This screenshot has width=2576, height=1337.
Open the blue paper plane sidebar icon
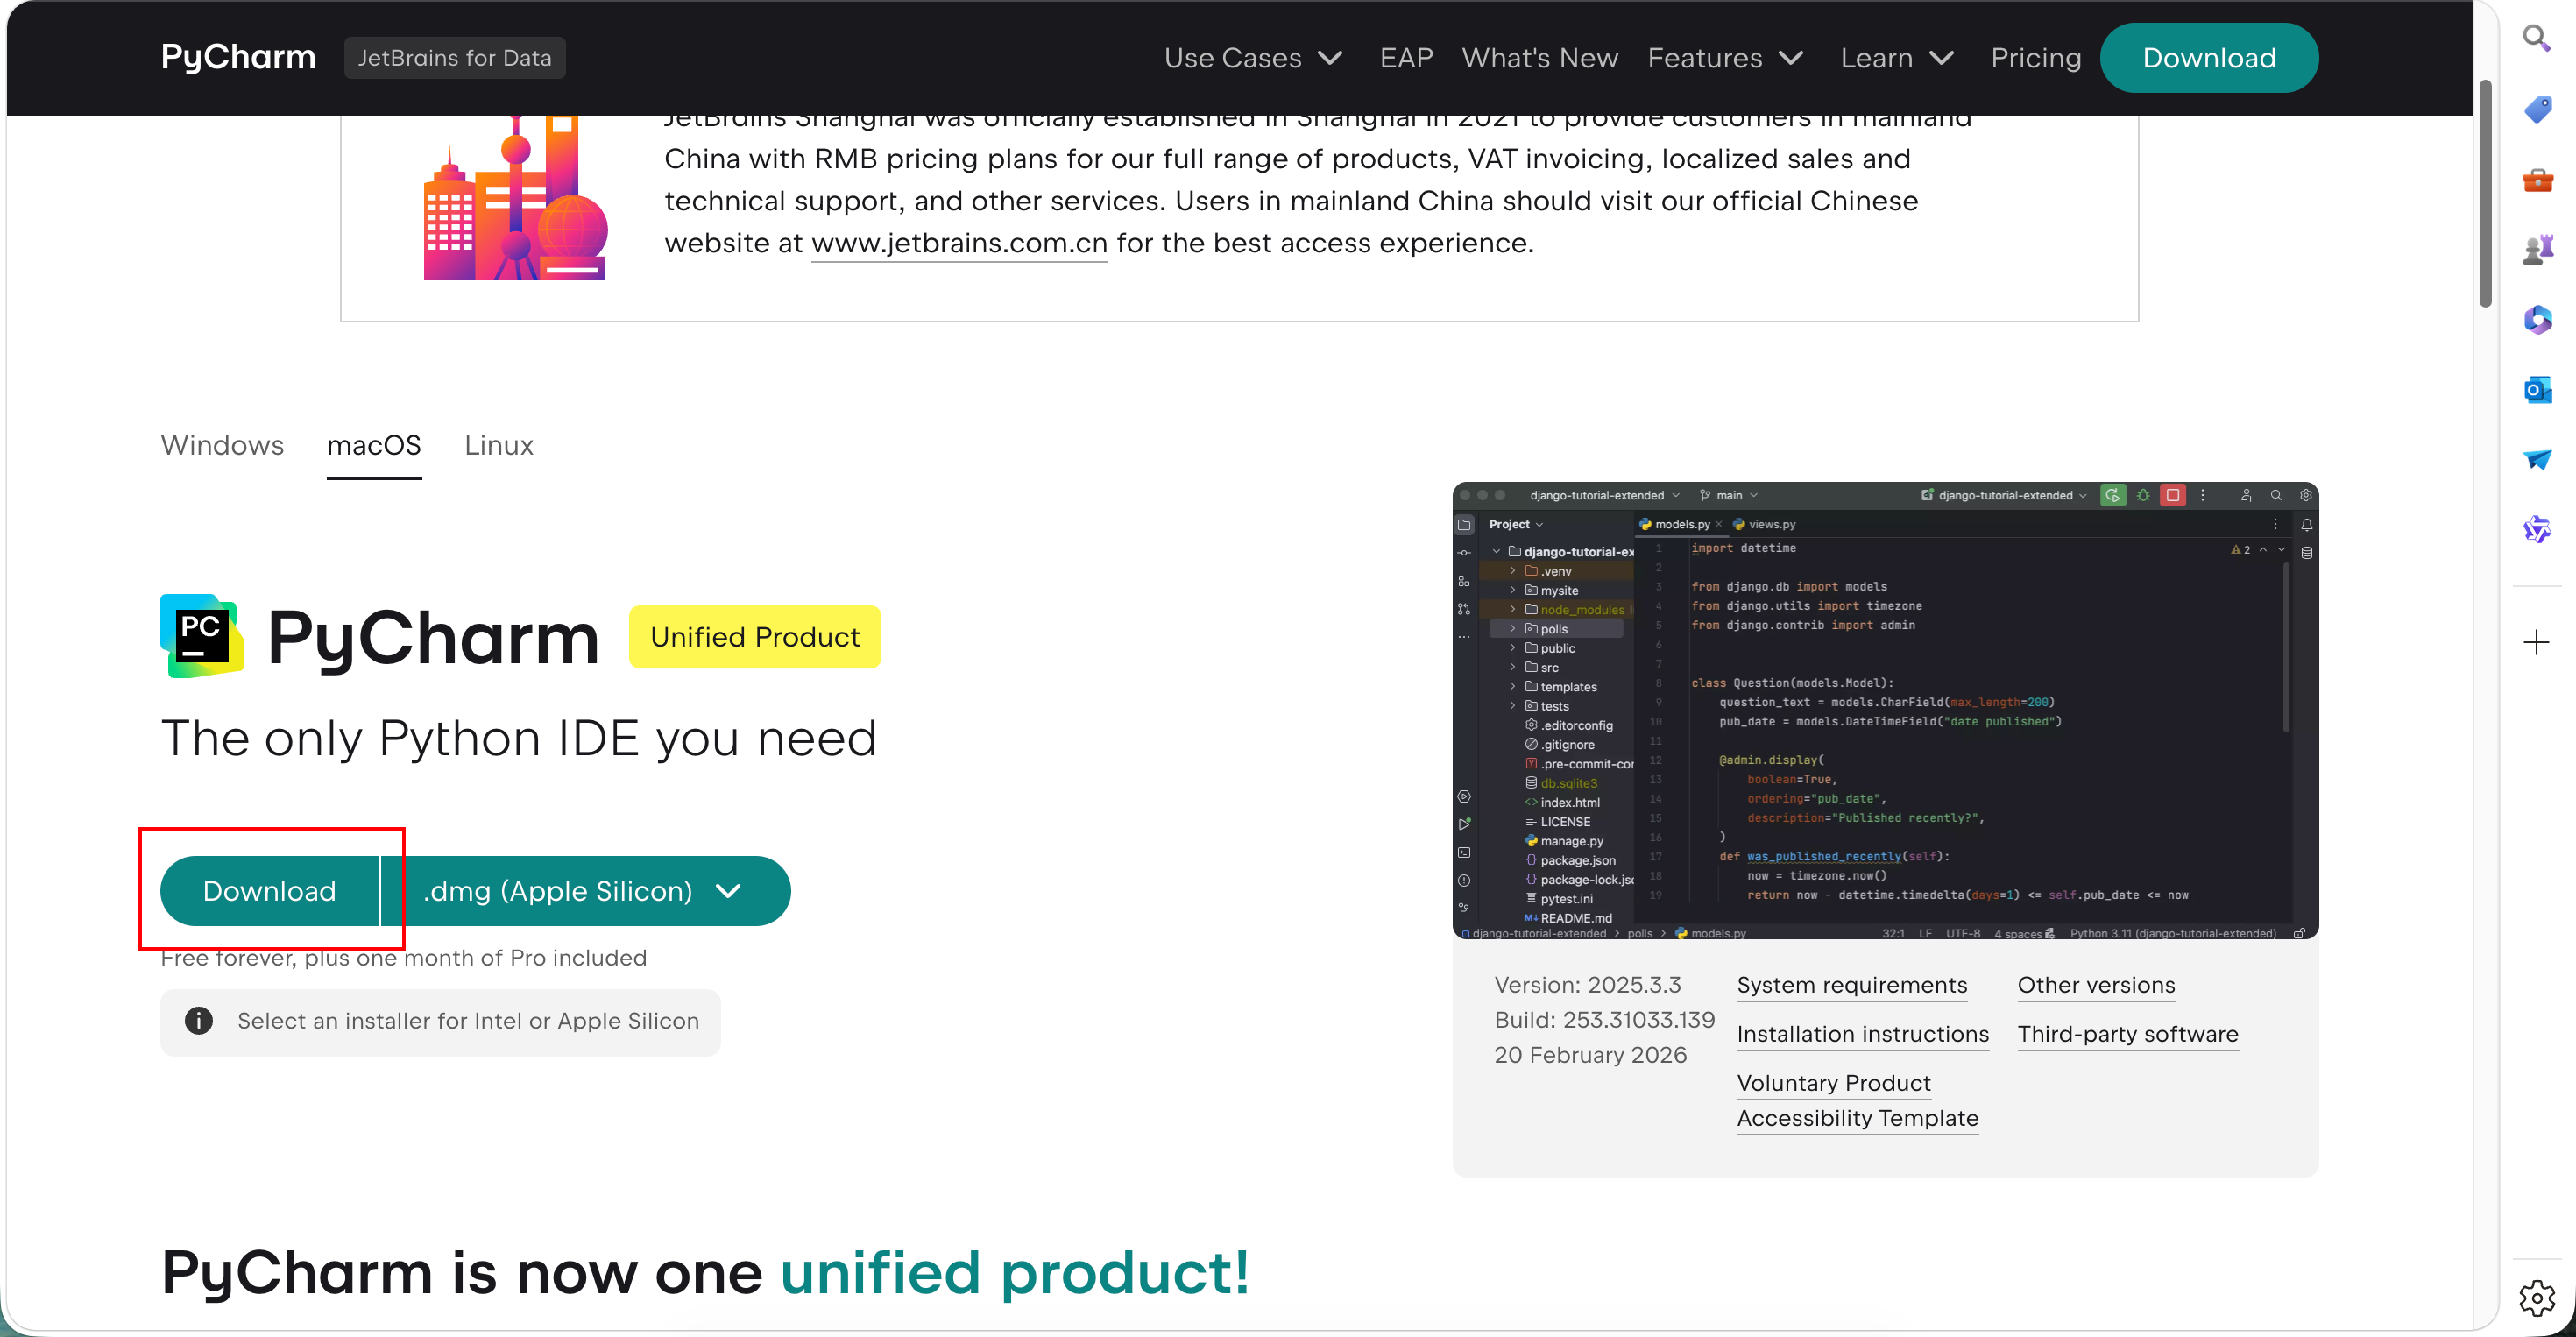click(x=2537, y=459)
